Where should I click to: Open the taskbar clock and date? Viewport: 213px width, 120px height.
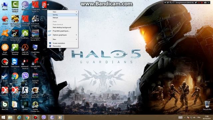pyautogui.click(x=207, y=117)
